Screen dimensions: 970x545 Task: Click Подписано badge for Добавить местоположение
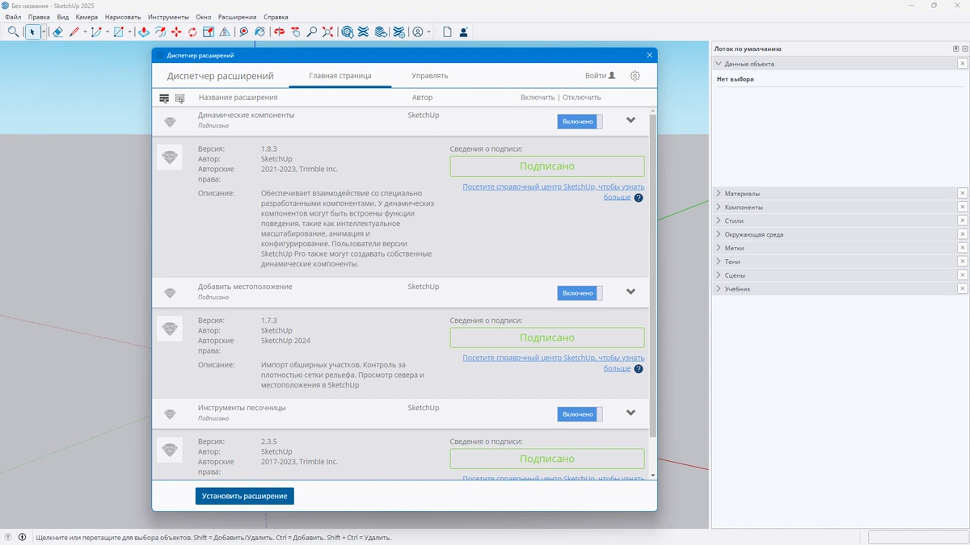(547, 337)
